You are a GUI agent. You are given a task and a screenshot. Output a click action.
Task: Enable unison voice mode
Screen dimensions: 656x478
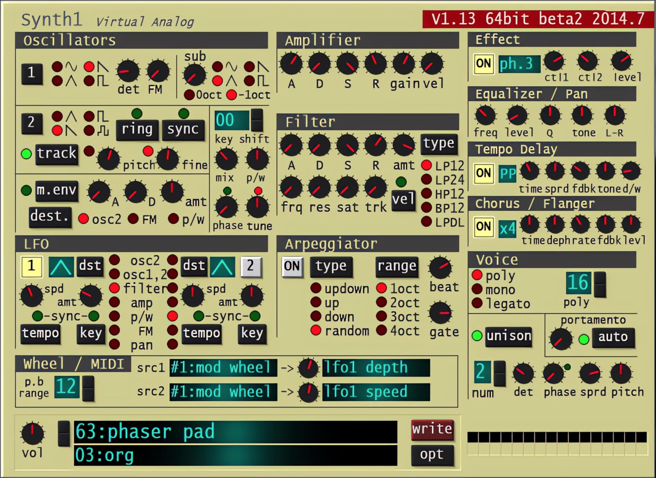tap(509, 336)
